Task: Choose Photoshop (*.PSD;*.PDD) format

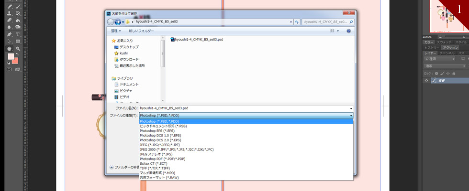Action: 246,121
